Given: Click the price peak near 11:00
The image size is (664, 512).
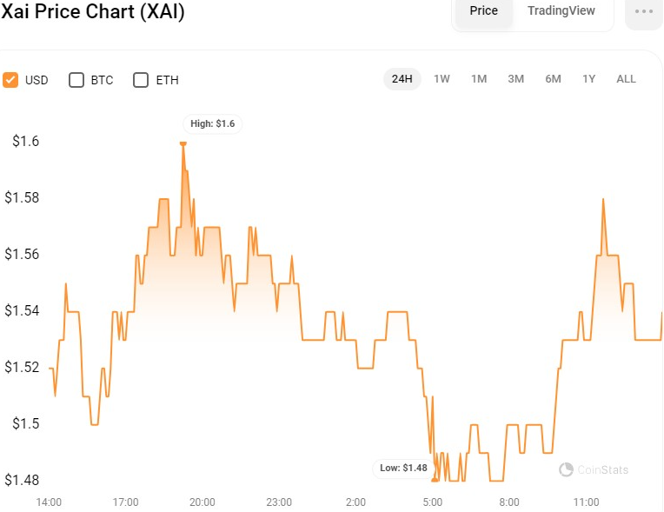Looking at the screenshot, I should coord(603,199).
